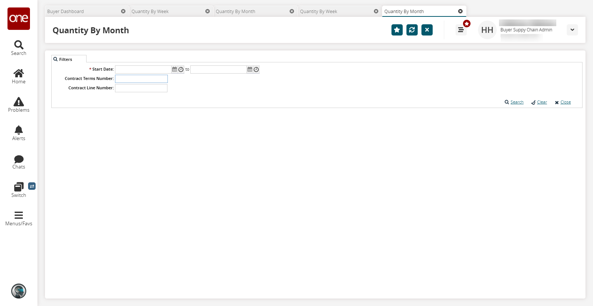Open calendar picker for the end date
Screen dimensions: 593x306
click(x=250, y=69)
